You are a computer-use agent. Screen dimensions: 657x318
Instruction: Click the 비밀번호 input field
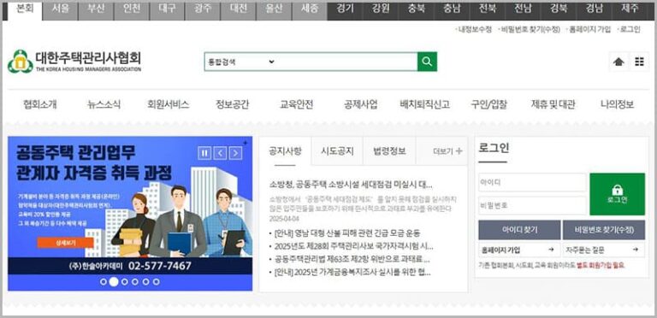(x=532, y=205)
